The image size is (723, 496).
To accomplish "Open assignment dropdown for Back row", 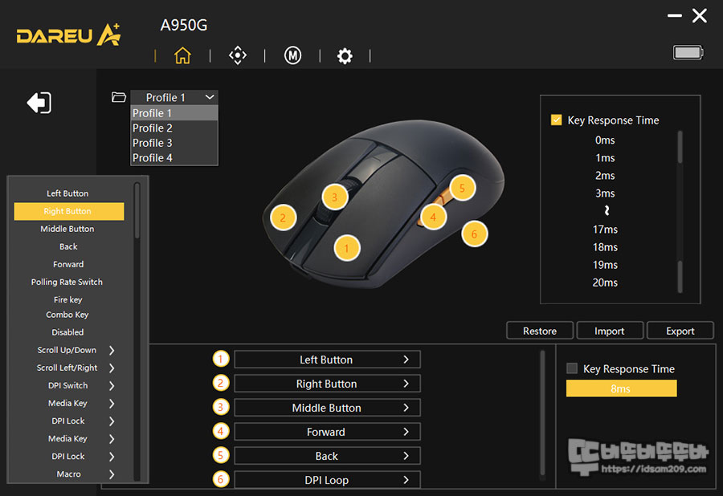I will click(x=328, y=456).
